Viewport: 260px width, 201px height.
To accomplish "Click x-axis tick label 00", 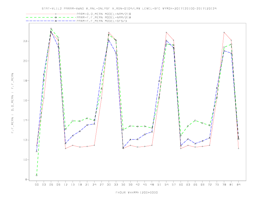I will pyautogui.click(x=37, y=185).
